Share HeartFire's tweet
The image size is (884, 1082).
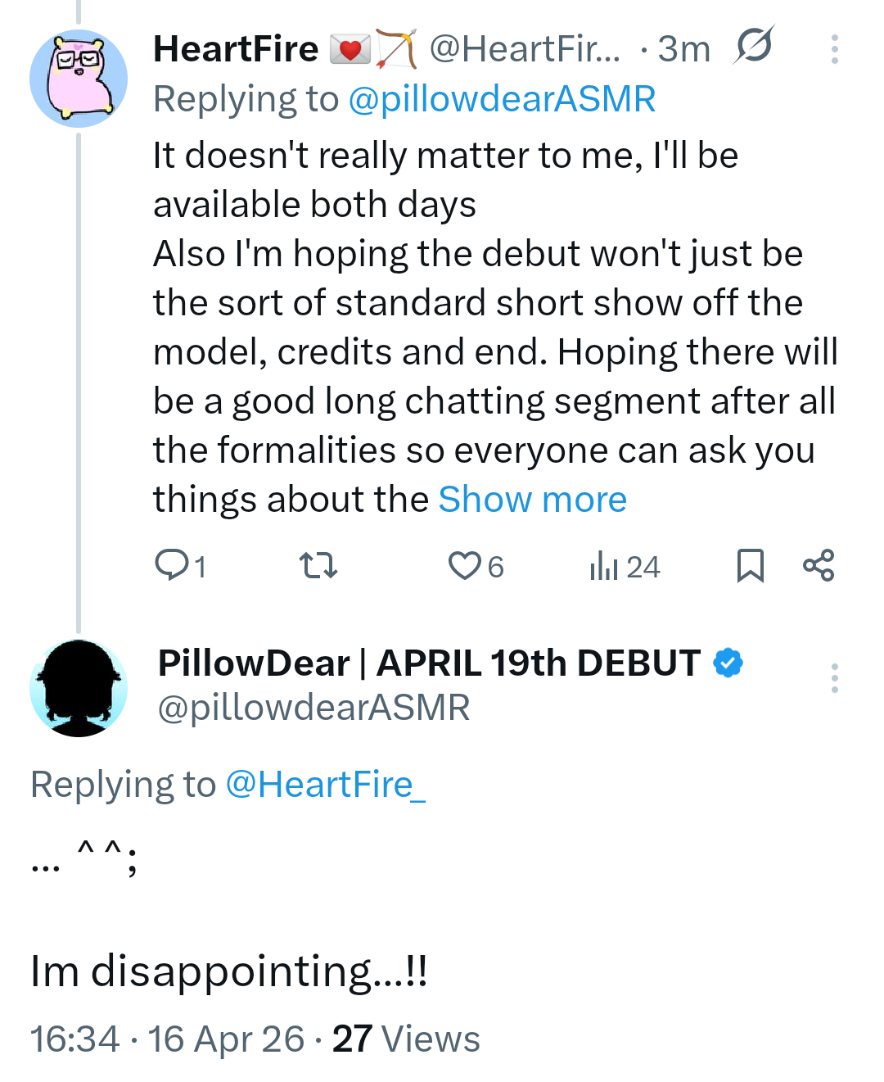pyautogui.click(x=819, y=565)
